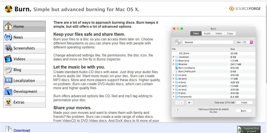The image size is (267, 133).
Task: Click the Binaries folder icon
Action: (177, 64)
